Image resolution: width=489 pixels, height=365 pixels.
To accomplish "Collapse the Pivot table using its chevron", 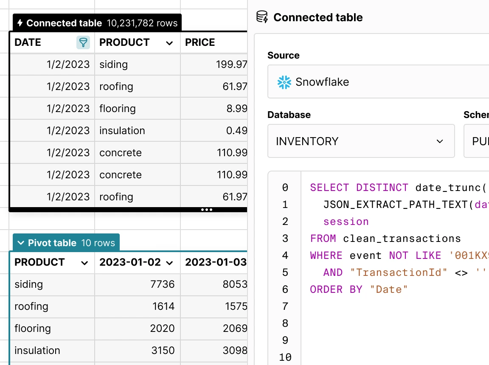I will pos(20,243).
